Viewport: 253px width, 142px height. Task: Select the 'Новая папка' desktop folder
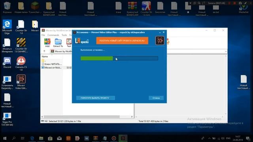[x=21, y=7]
